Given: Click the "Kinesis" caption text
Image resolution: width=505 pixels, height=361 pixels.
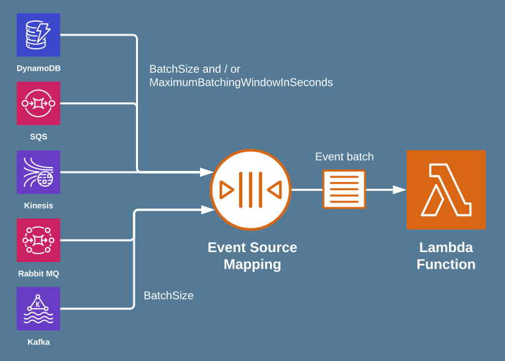Looking at the screenshot, I should 38,205.
